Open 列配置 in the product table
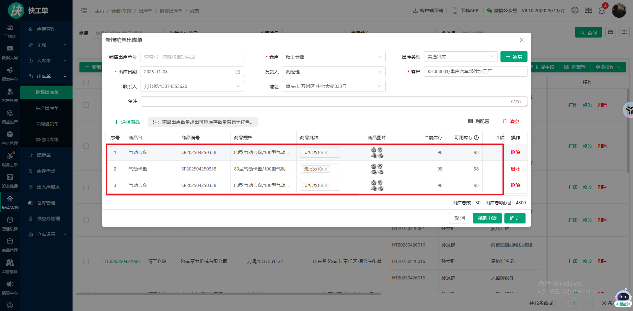633x311 pixels. [479, 121]
